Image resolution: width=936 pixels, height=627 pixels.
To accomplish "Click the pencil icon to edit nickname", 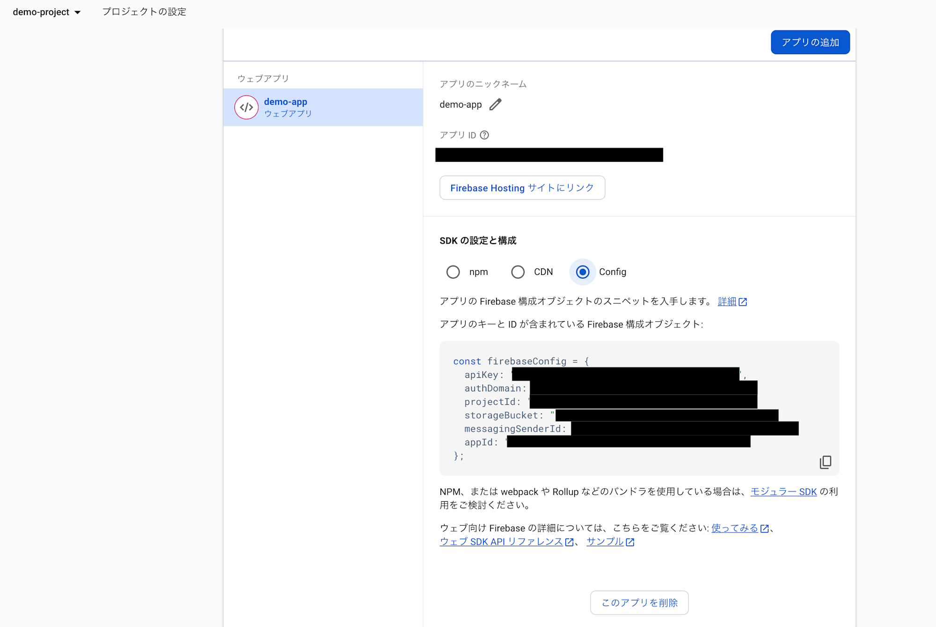I will click(x=495, y=104).
